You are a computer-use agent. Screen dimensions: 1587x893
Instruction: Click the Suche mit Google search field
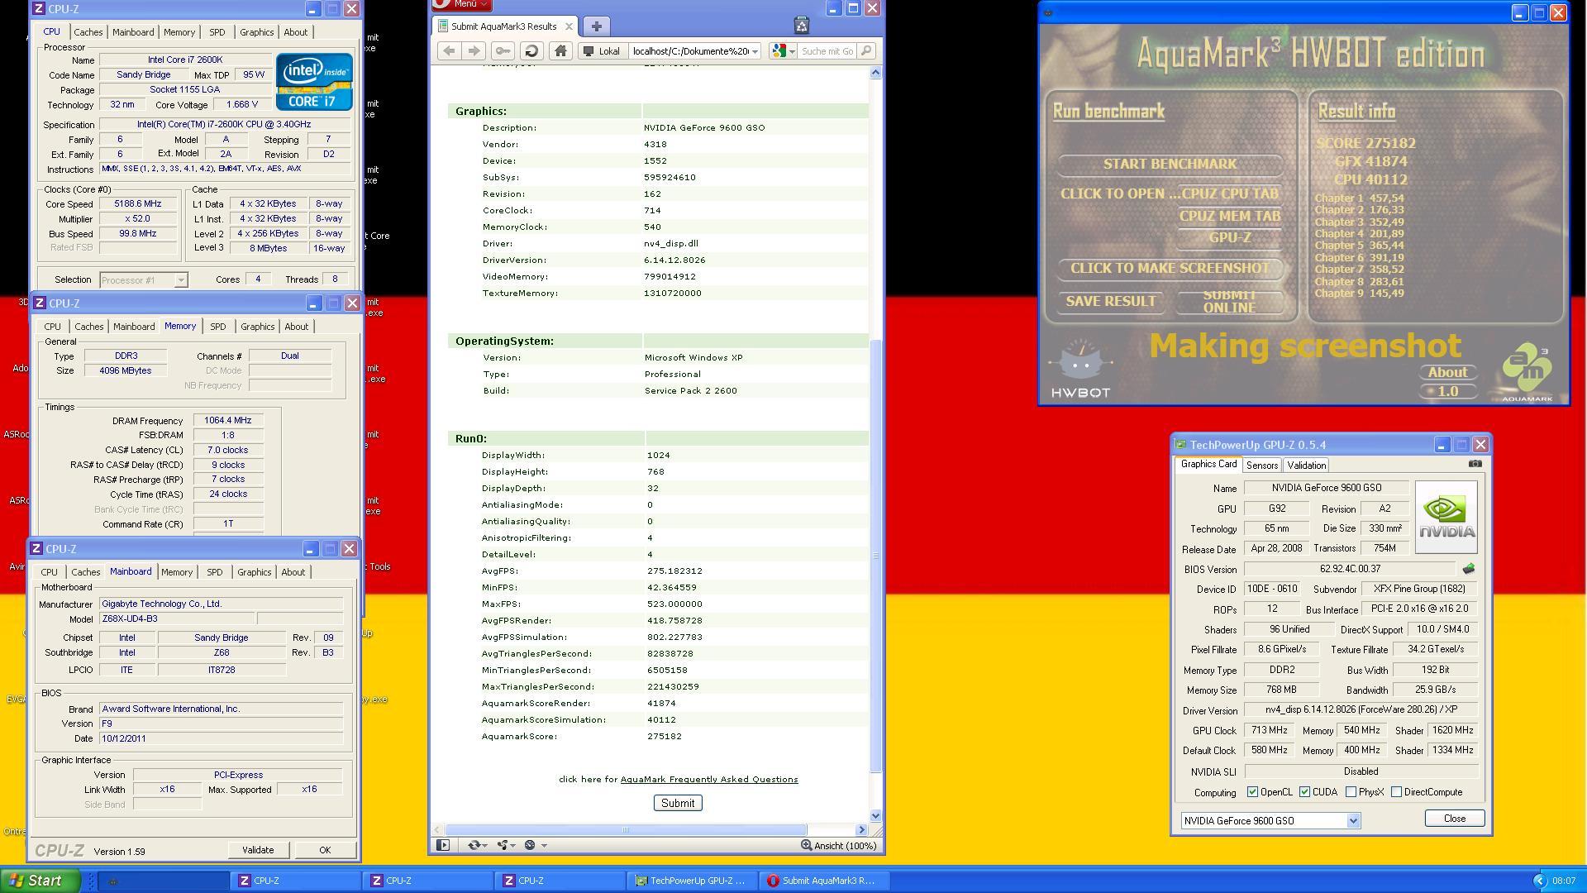pyautogui.click(x=827, y=51)
